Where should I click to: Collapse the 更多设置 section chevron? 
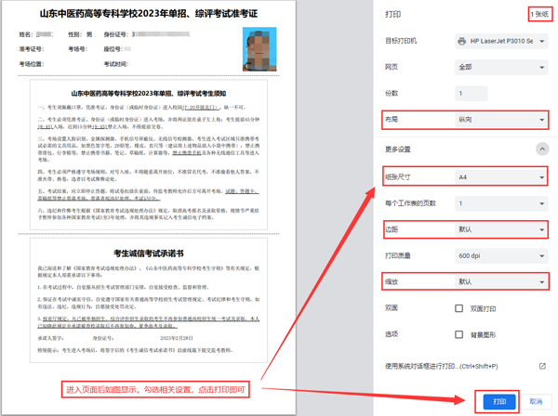[542, 149]
